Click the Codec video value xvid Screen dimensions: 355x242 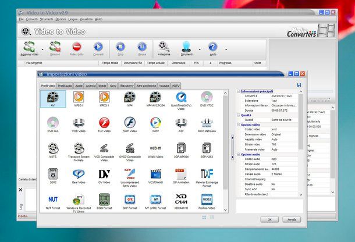pyautogui.click(x=285, y=130)
